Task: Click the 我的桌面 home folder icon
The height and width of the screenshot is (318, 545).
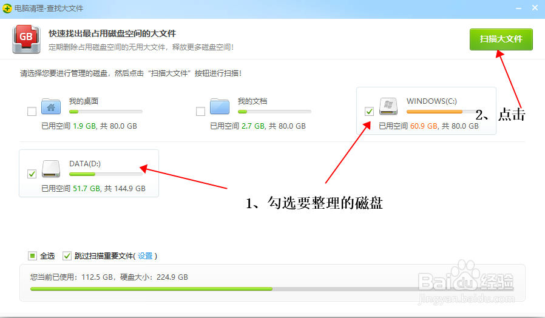Action: pyautogui.click(x=51, y=106)
